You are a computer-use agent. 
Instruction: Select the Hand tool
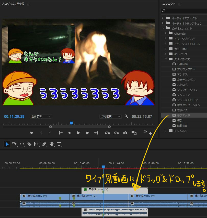[x=51, y=144]
